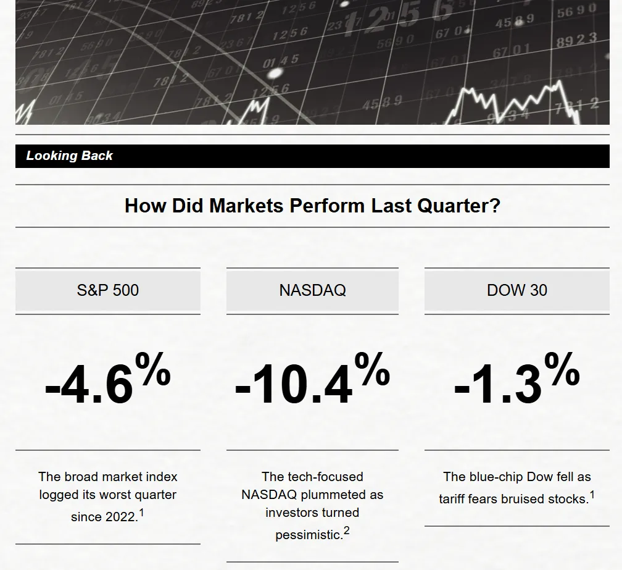Open footnote 2 after 'pessimistic'
622x570 pixels.
point(347,530)
